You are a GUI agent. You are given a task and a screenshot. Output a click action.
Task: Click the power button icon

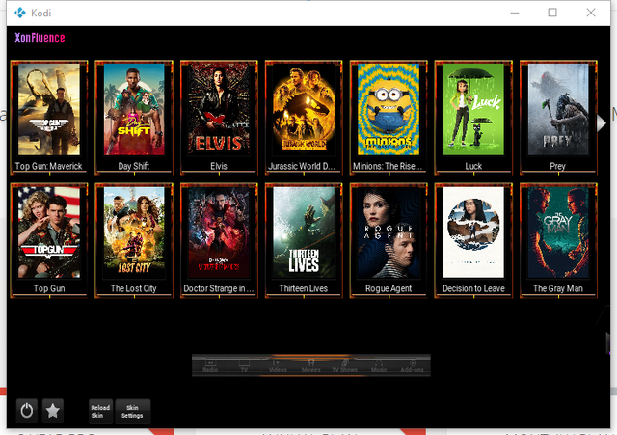tap(27, 411)
